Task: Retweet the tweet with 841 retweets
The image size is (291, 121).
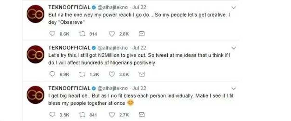Action: coord(82,115)
